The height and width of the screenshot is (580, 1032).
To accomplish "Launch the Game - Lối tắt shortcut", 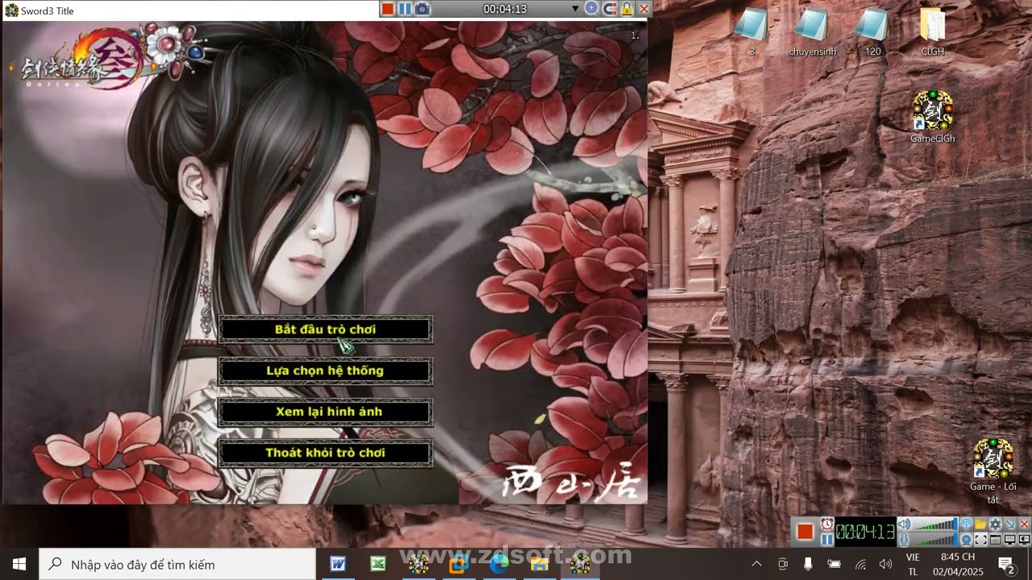I will (993, 471).
